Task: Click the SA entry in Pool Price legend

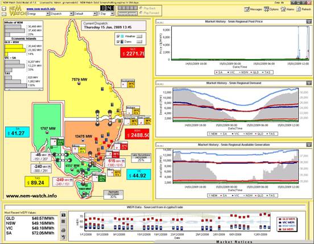Action: click(219, 72)
